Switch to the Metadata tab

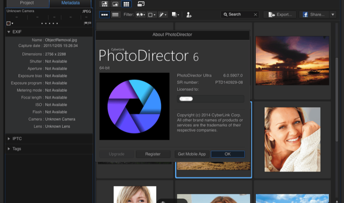71,3
